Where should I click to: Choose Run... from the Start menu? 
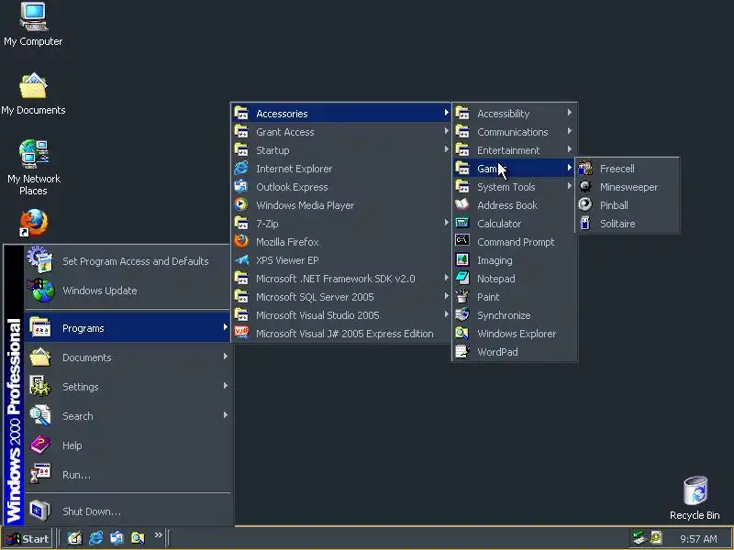coord(128,475)
